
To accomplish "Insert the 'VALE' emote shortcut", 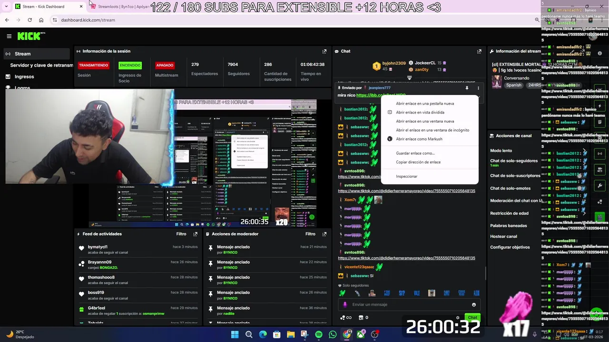I will point(417,293).
